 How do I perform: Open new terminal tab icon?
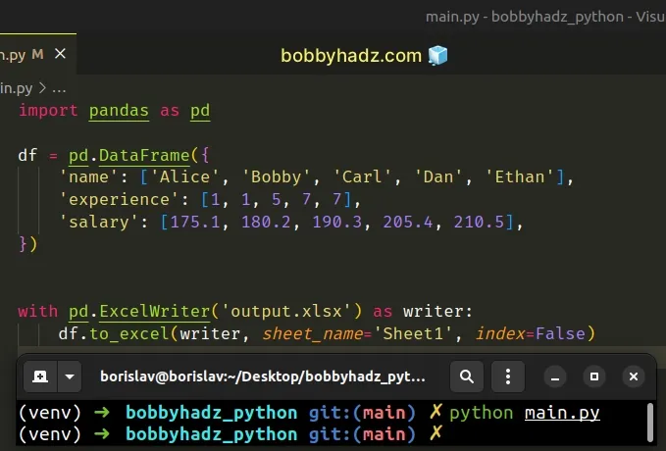(40, 376)
